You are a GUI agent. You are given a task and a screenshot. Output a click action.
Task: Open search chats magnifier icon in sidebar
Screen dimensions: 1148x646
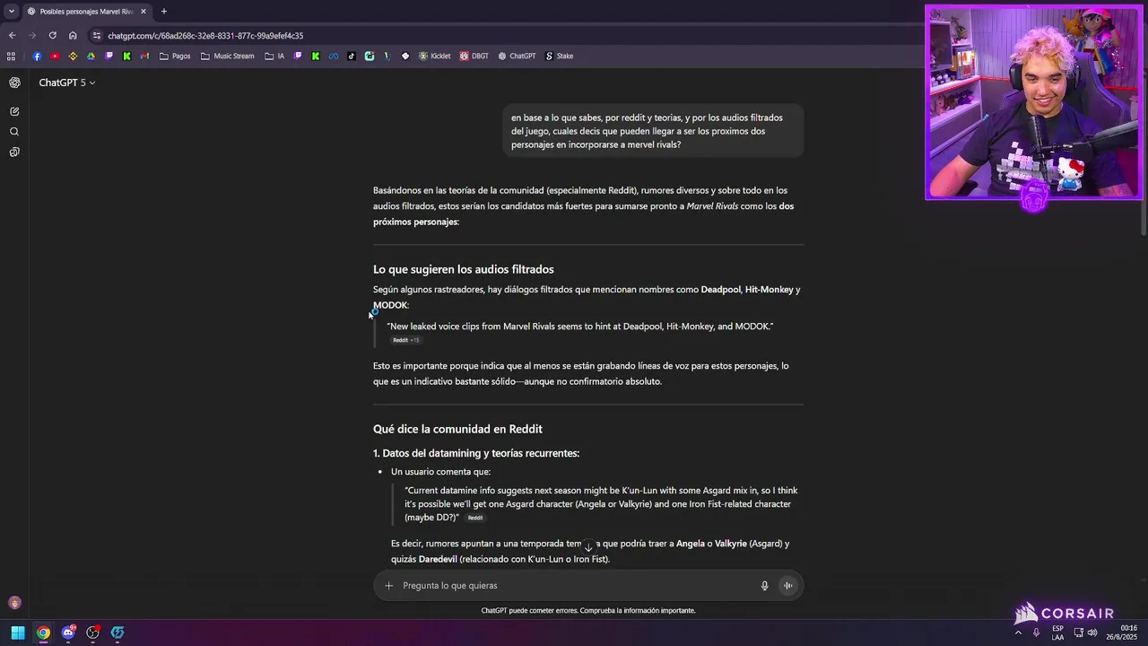14,132
